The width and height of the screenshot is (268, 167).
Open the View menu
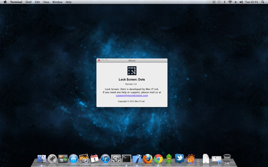[x=46, y=2]
